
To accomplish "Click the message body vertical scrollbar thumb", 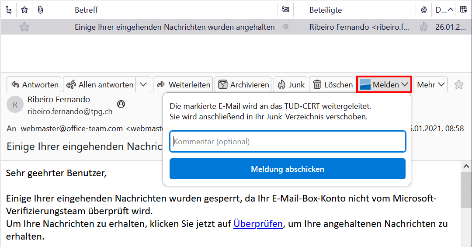I will click(x=466, y=190).
